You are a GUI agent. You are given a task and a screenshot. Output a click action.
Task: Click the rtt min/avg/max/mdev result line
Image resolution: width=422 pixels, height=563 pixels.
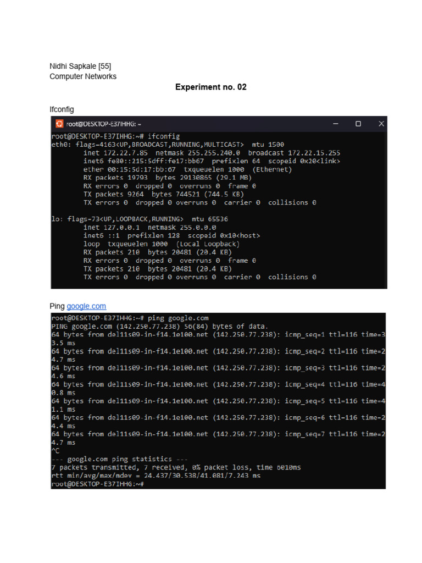[156, 476]
